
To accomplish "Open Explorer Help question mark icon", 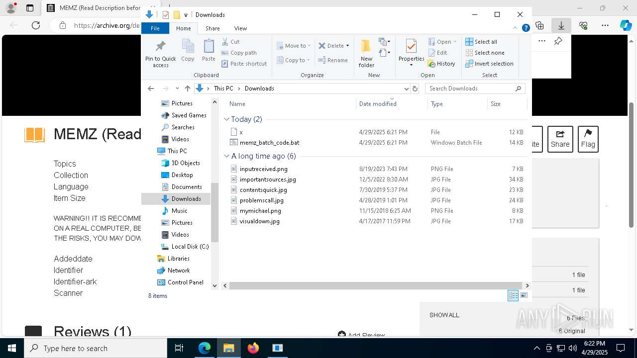I will tap(526, 28).
